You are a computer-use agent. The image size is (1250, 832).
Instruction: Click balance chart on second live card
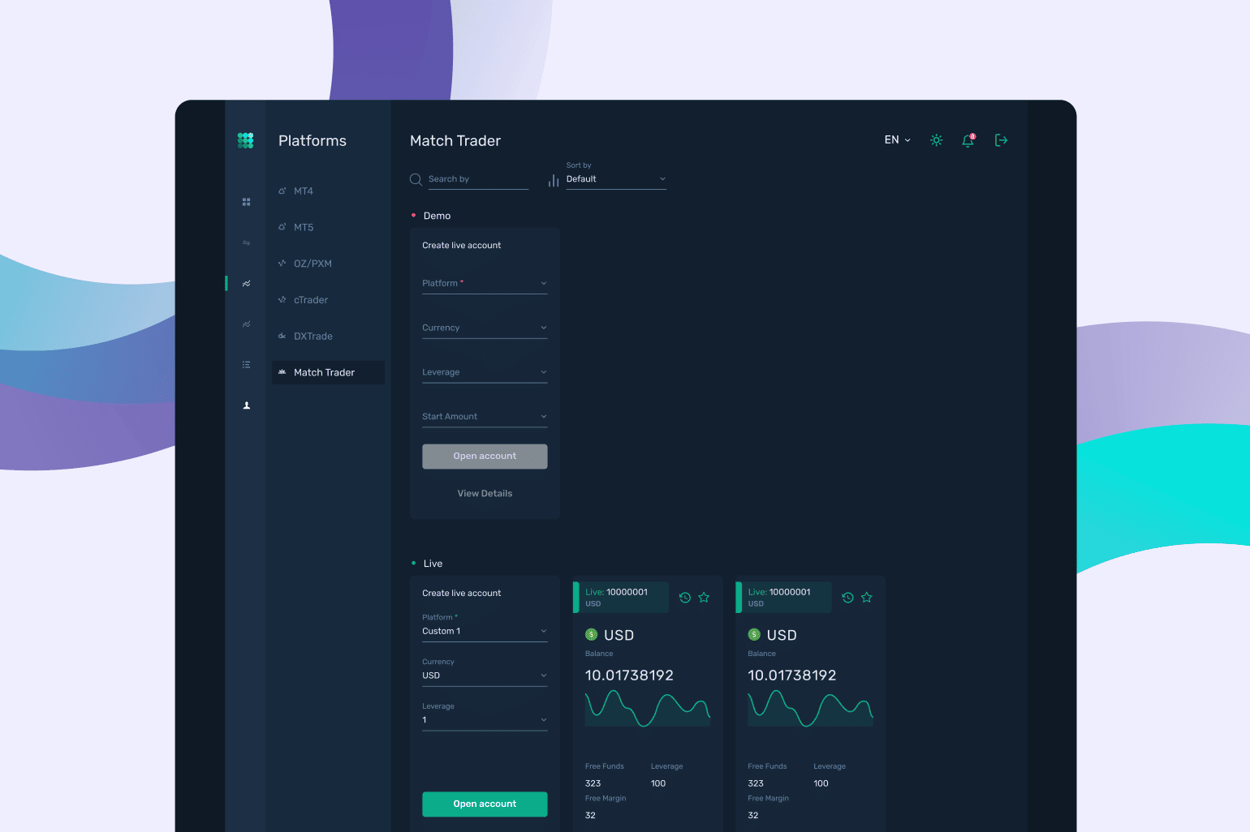pos(810,708)
